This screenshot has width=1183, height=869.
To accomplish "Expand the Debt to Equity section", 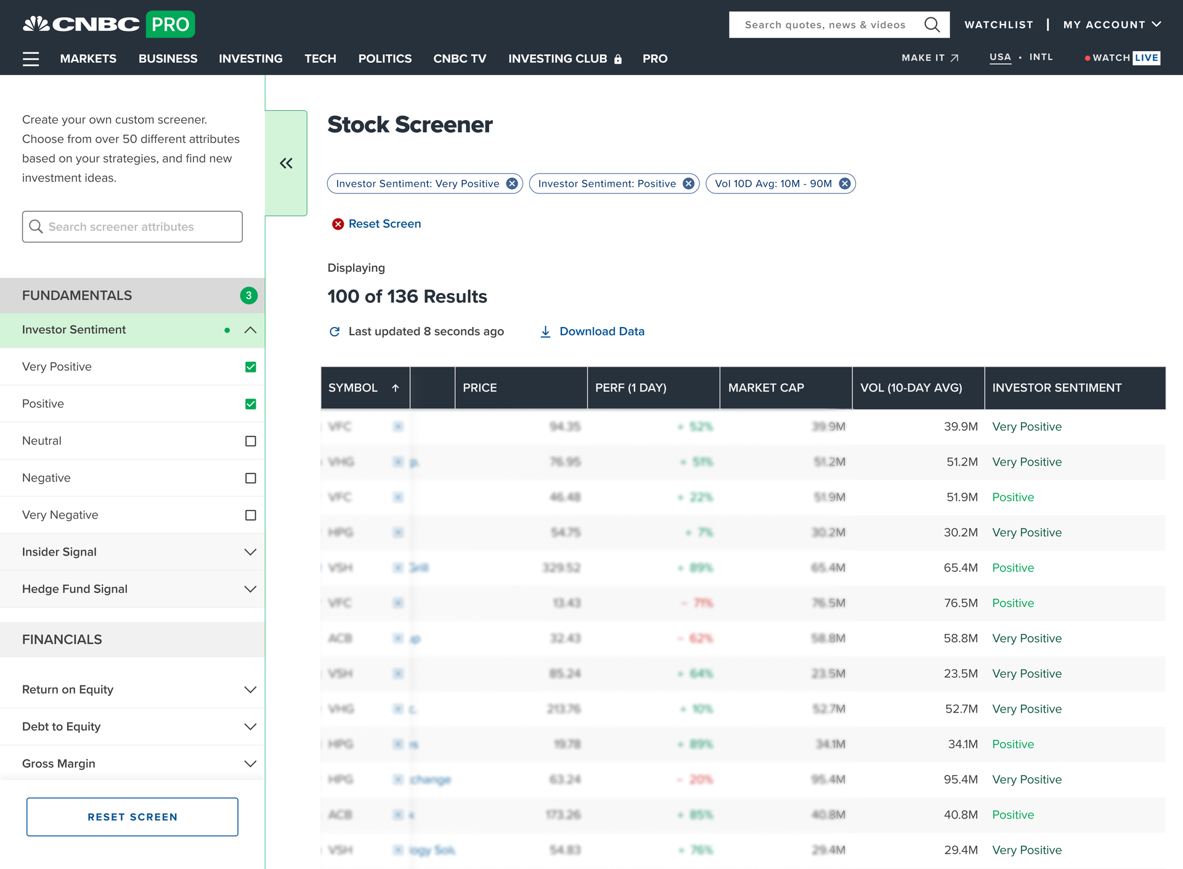I will (x=250, y=726).
